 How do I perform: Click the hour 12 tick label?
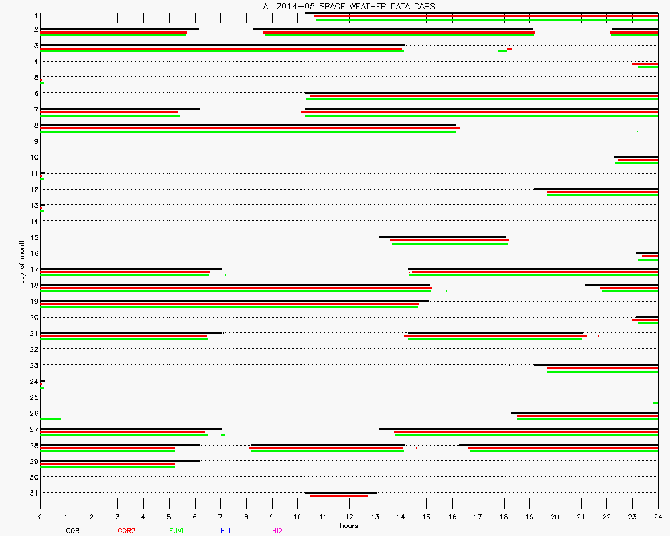tap(349, 517)
